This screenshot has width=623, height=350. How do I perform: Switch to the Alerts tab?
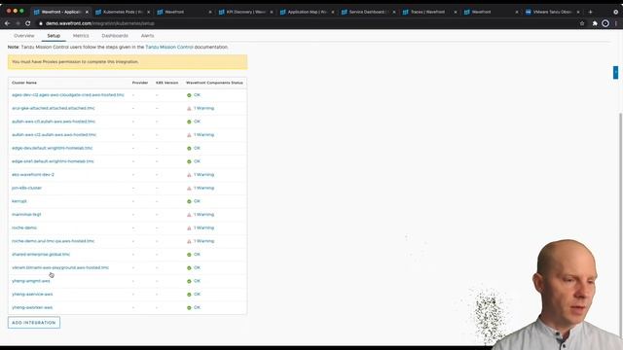(x=147, y=36)
